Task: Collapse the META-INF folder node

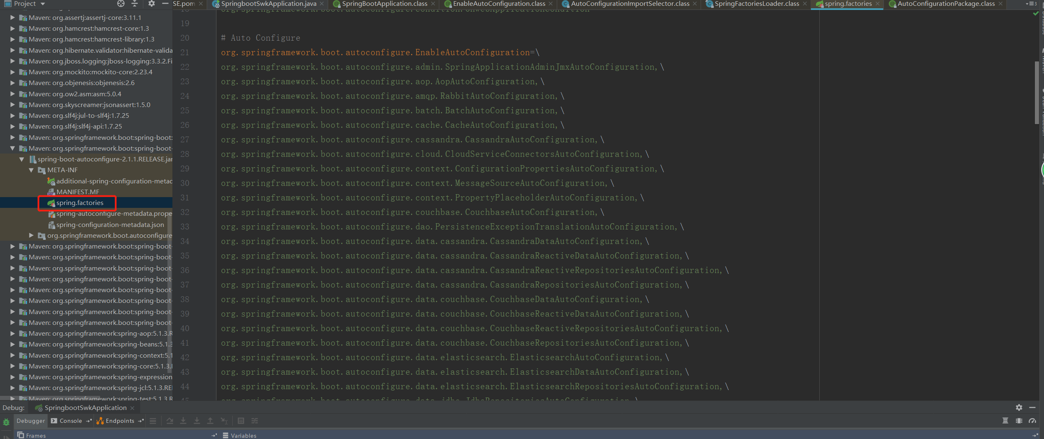Action: pyautogui.click(x=31, y=170)
